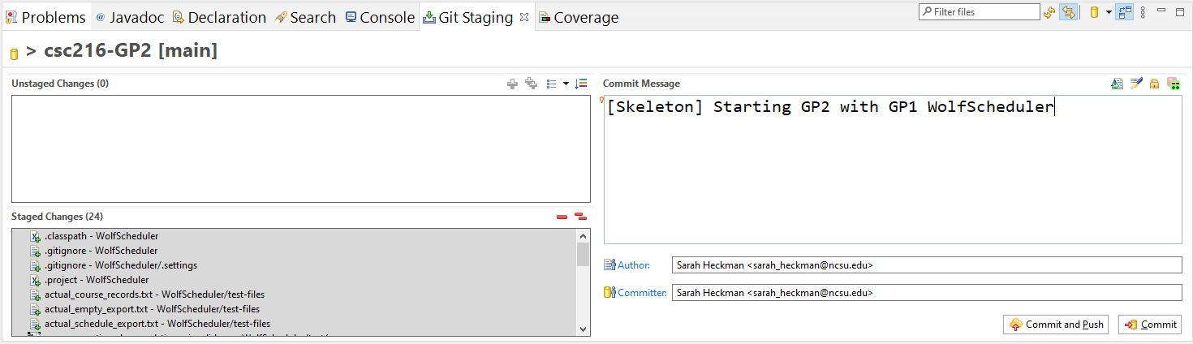
Task: Click the Commit and Push button
Action: pyautogui.click(x=1057, y=325)
